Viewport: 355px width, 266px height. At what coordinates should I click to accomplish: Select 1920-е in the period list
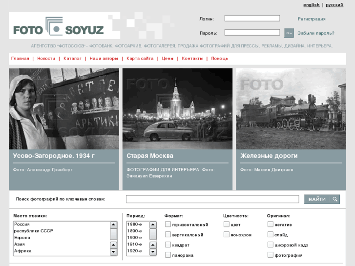coord(138,251)
